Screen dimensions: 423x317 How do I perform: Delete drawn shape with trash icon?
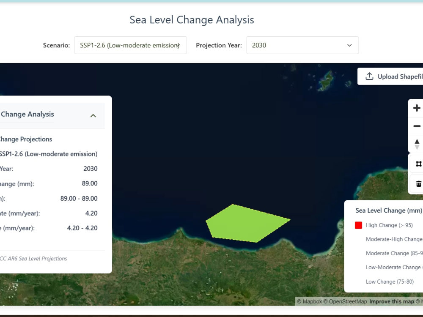tap(418, 184)
